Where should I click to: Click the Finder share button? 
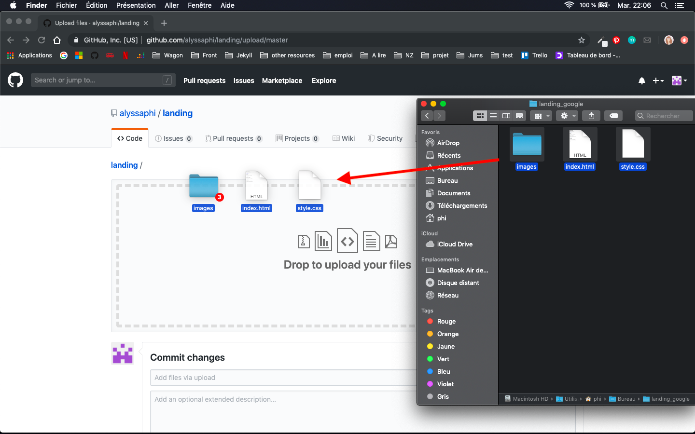(x=591, y=116)
